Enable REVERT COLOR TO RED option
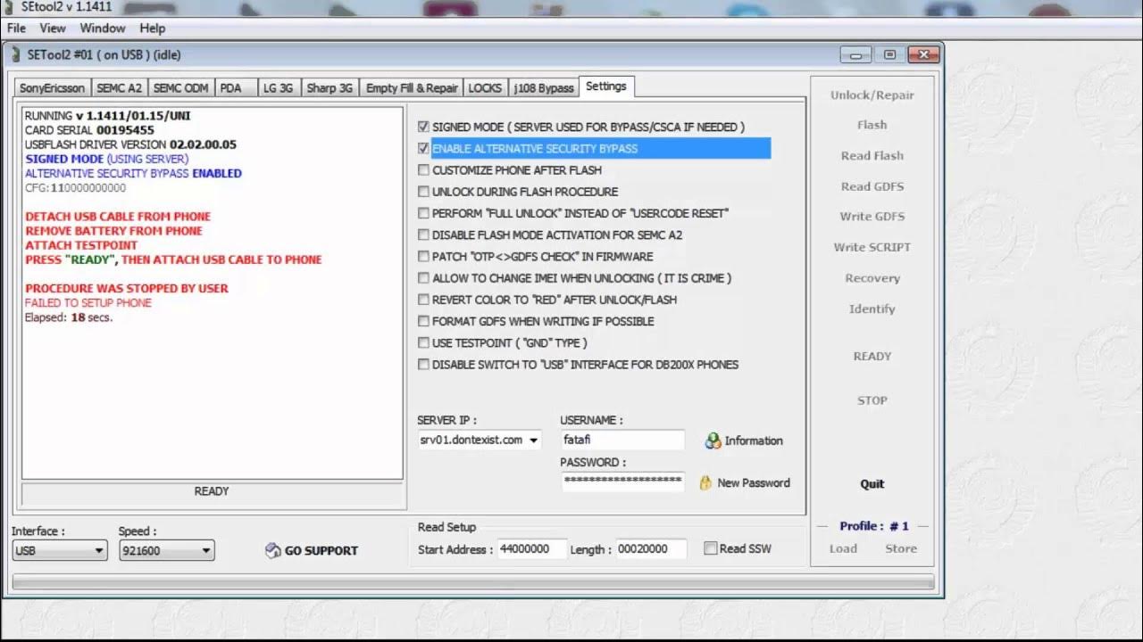The width and height of the screenshot is (1143, 642). point(424,300)
